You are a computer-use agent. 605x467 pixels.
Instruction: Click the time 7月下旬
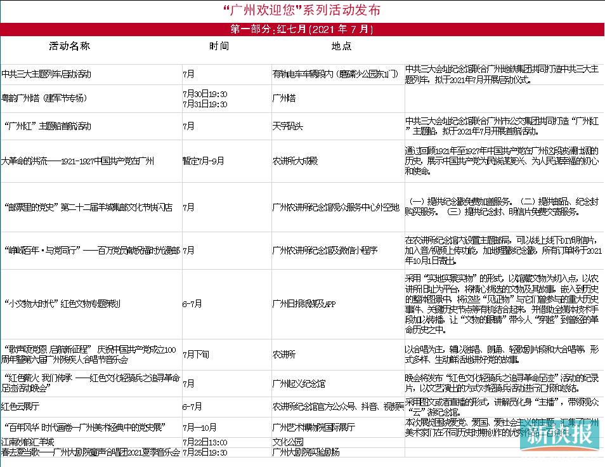tap(196, 355)
